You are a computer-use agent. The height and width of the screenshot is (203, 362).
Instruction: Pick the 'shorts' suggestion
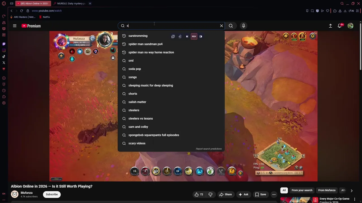171,94
